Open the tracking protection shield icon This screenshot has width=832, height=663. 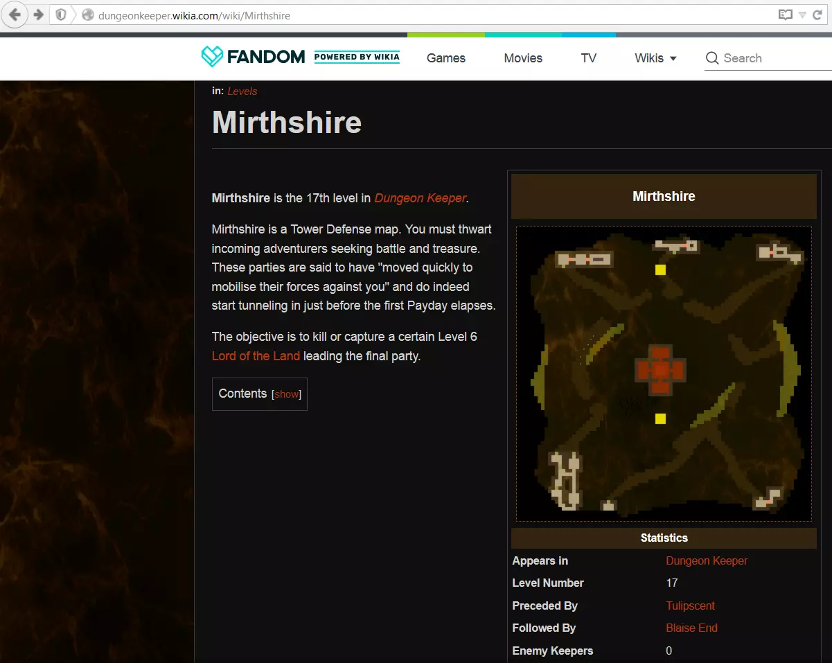61,15
